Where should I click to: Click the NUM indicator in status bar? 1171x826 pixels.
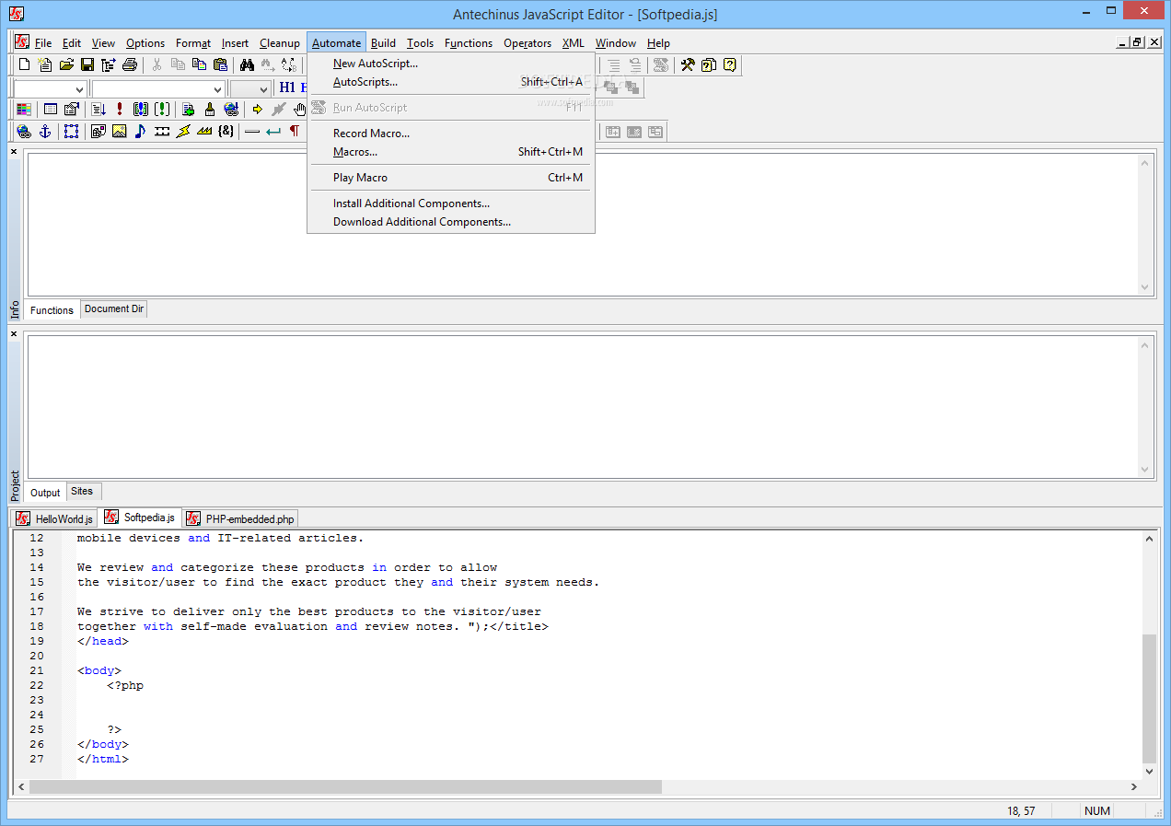(1097, 811)
